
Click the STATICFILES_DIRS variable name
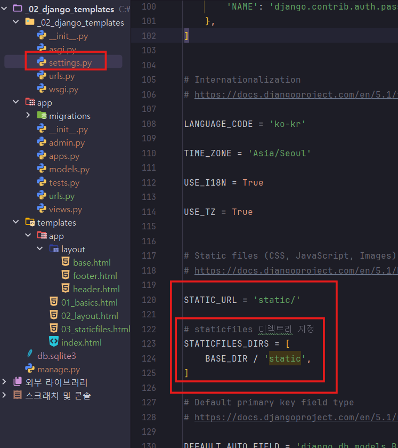[226, 343]
